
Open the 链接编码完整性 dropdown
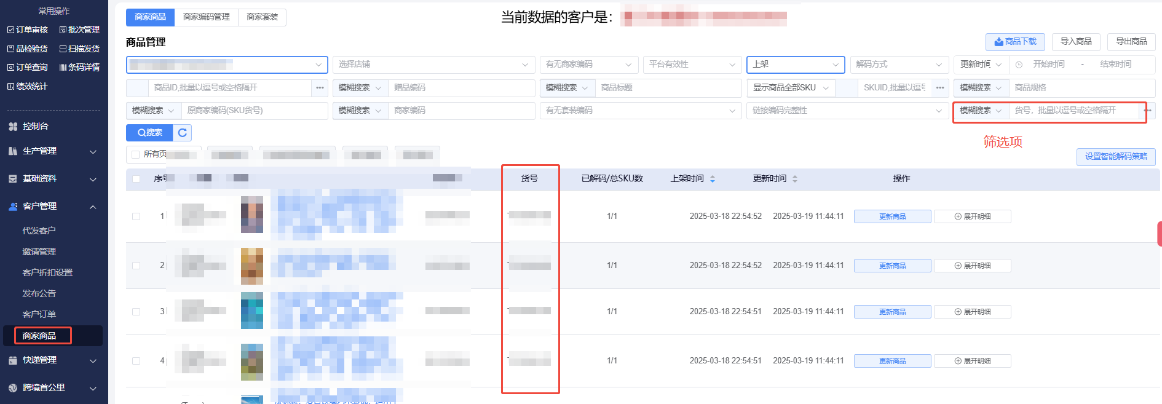point(847,111)
